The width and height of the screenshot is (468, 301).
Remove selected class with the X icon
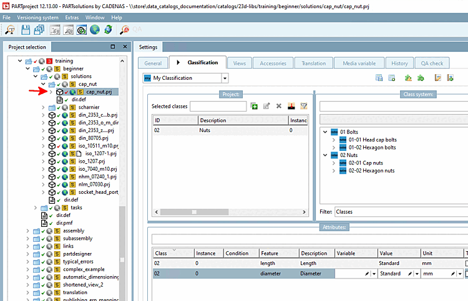tap(279, 106)
